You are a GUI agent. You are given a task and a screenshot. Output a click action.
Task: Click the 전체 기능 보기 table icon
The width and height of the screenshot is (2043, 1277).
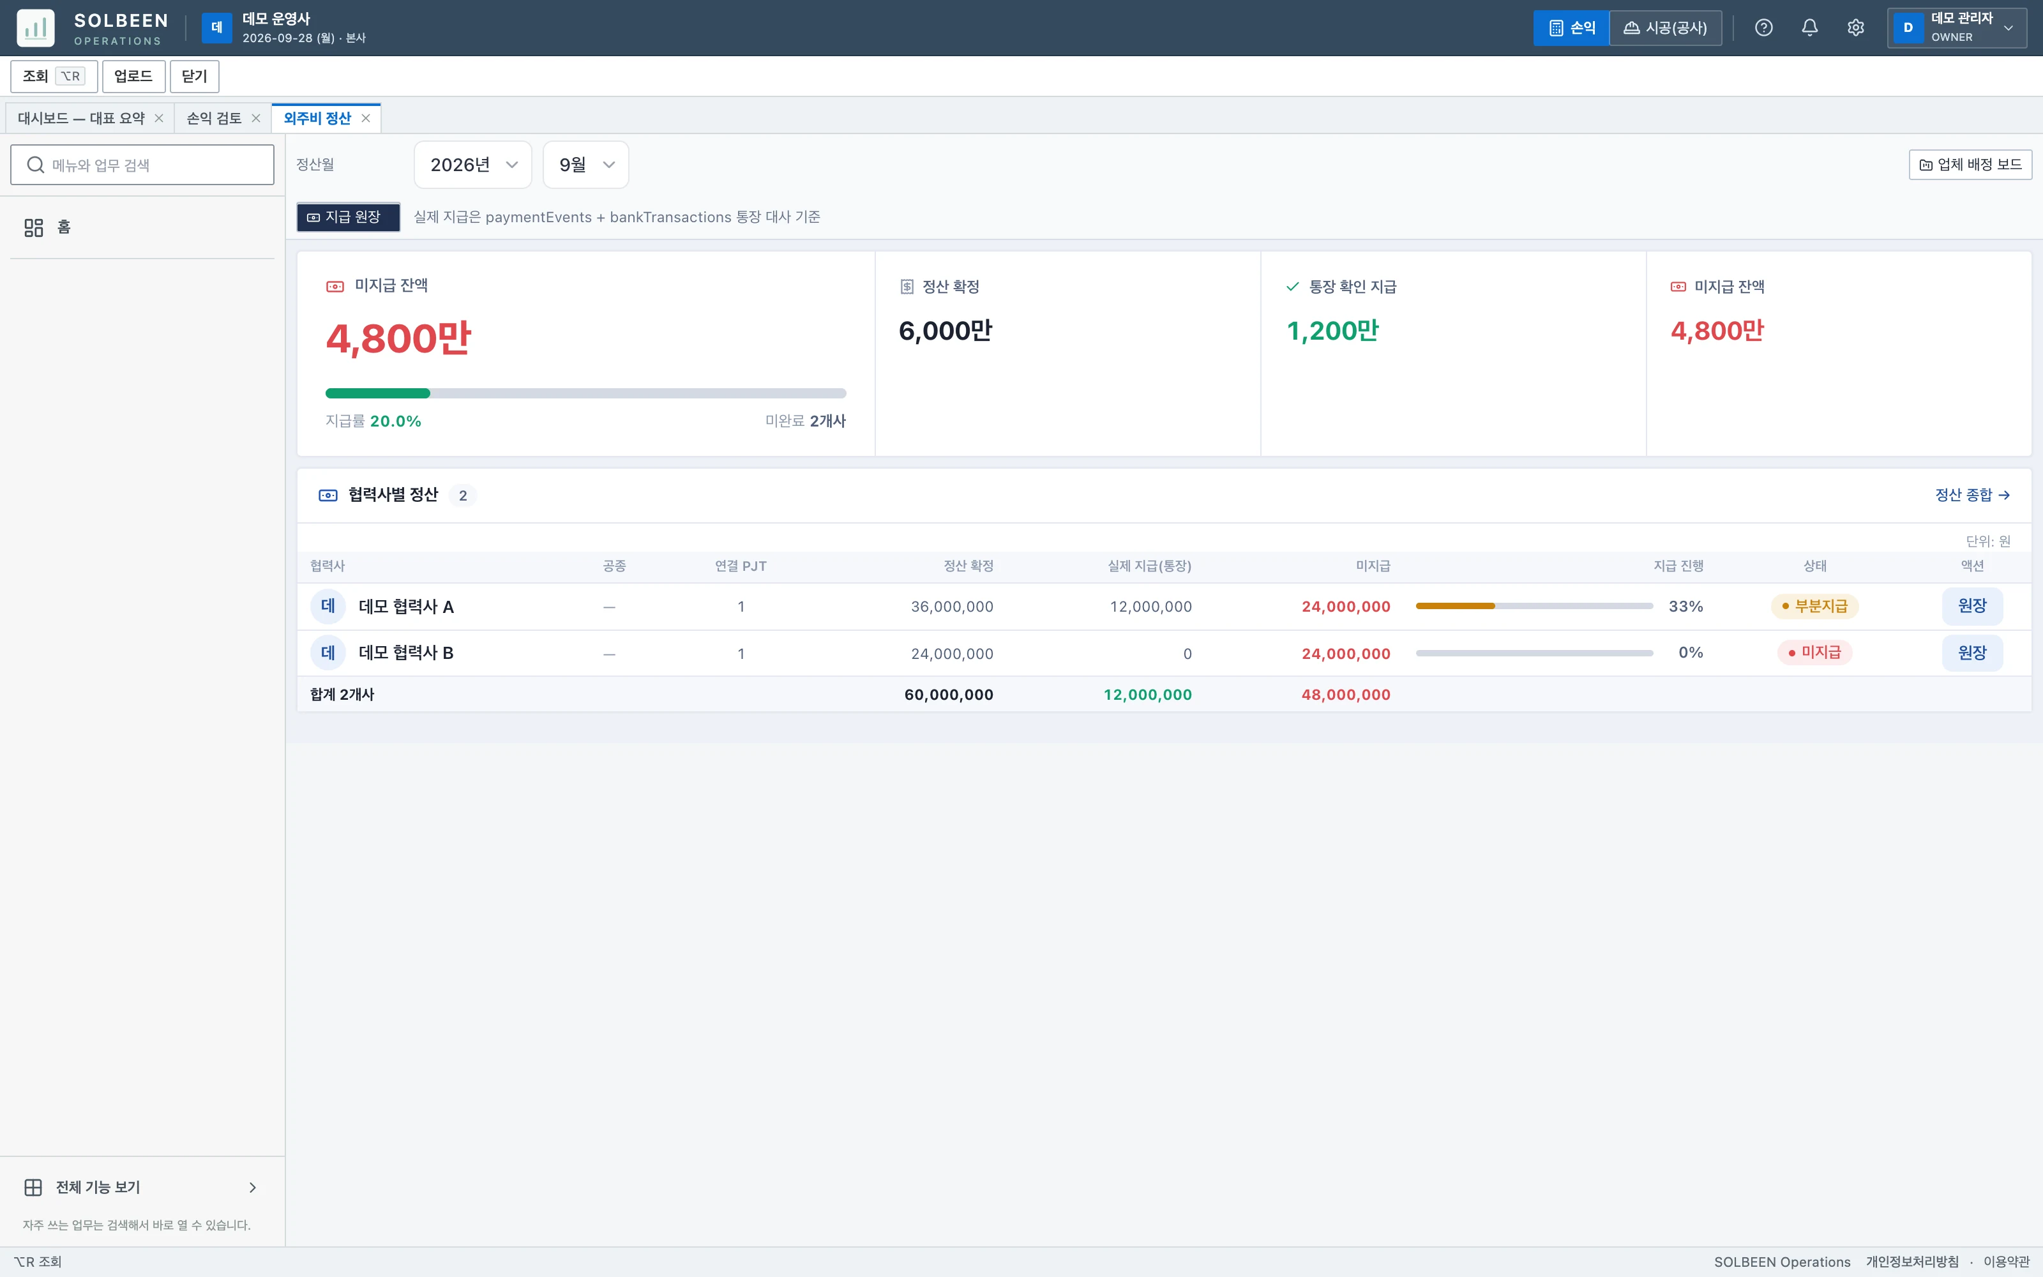point(34,1188)
